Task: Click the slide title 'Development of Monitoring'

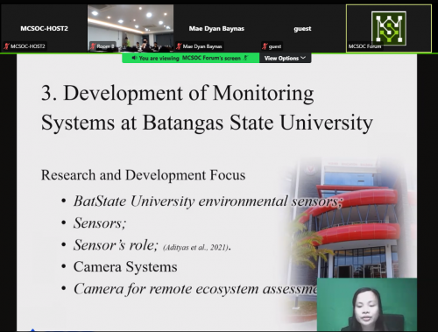Action: 188,93
